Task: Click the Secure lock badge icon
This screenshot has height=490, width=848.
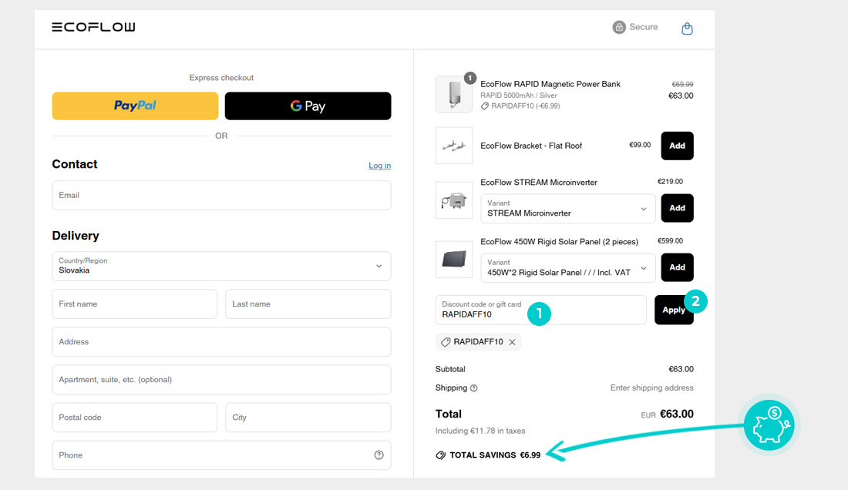Action: (618, 27)
